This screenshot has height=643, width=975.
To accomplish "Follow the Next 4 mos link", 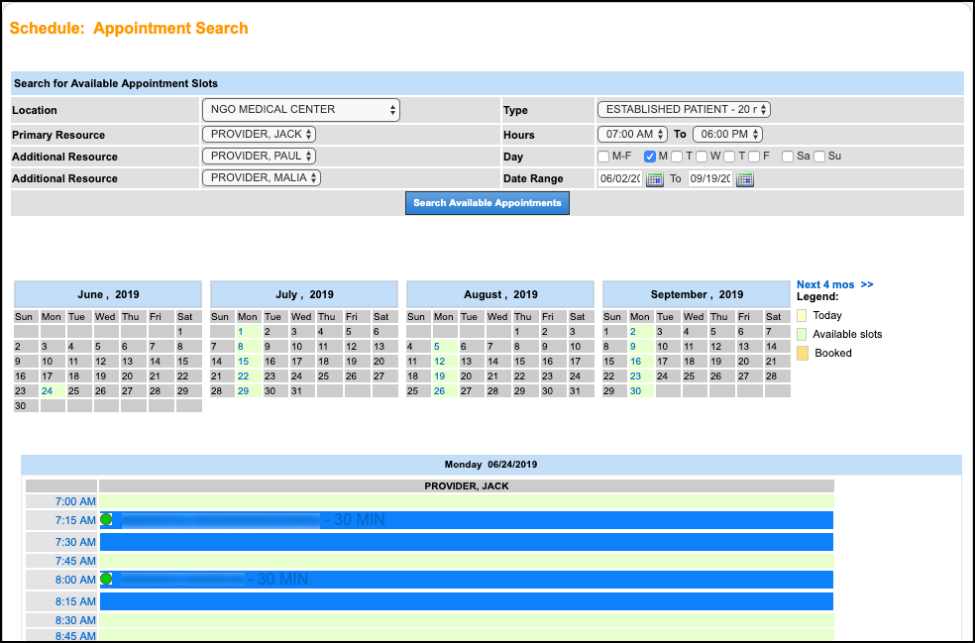I will pos(834,284).
